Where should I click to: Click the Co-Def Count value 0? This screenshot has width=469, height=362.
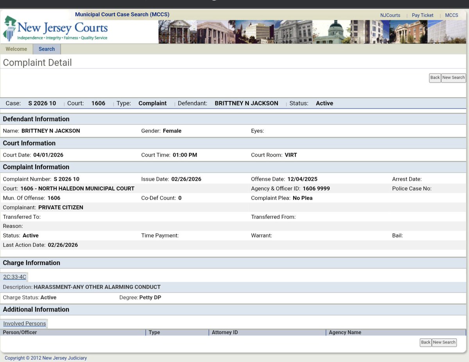(x=180, y=198)
